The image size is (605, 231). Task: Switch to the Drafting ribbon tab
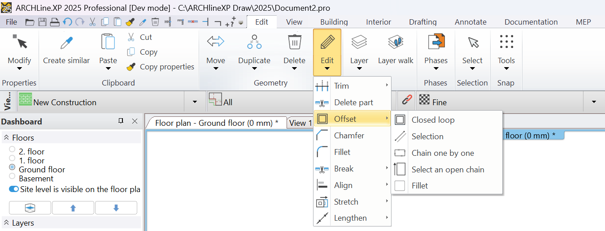(422, 22)
